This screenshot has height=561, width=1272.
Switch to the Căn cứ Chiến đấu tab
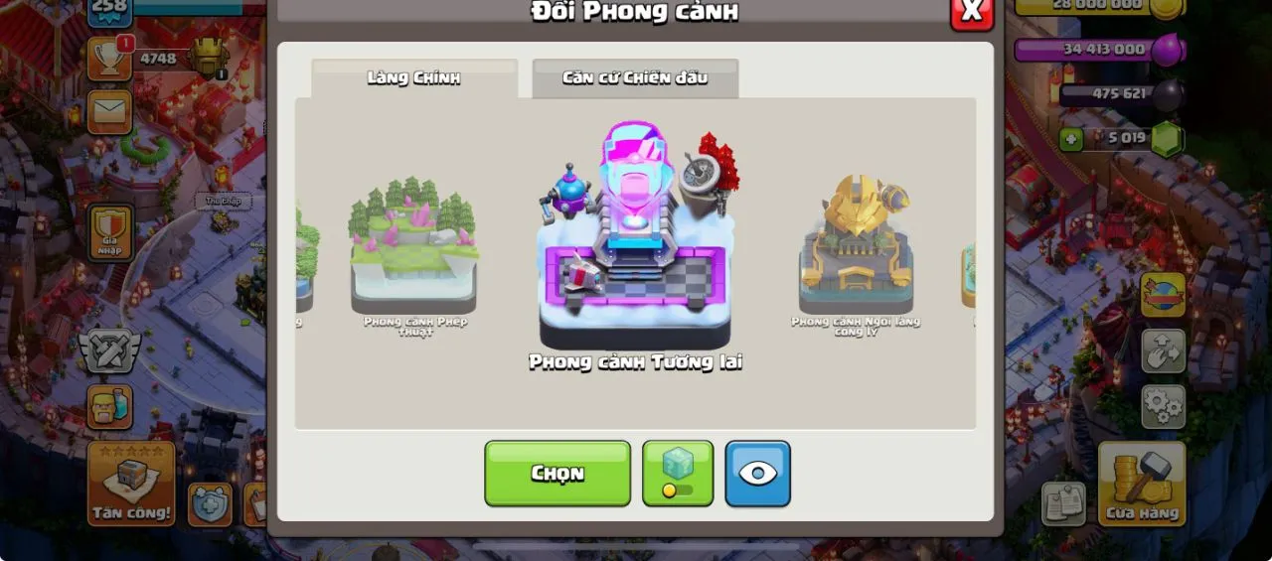(x=635, y=78)
